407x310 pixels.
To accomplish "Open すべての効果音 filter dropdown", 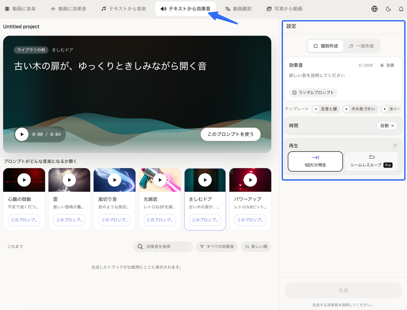I will pos(217,247).
